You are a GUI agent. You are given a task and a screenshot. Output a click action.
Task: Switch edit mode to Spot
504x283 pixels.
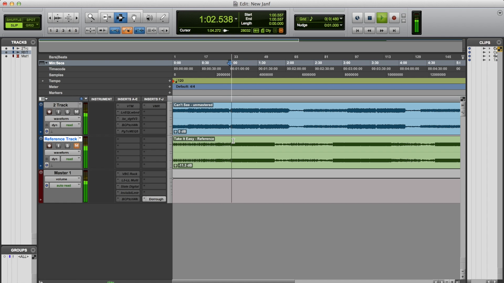(x=31, y=20)
